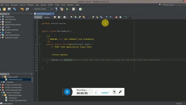Click the Debug Project icon
The height and width of the screenshot is (105, 186).
[74, 9]
